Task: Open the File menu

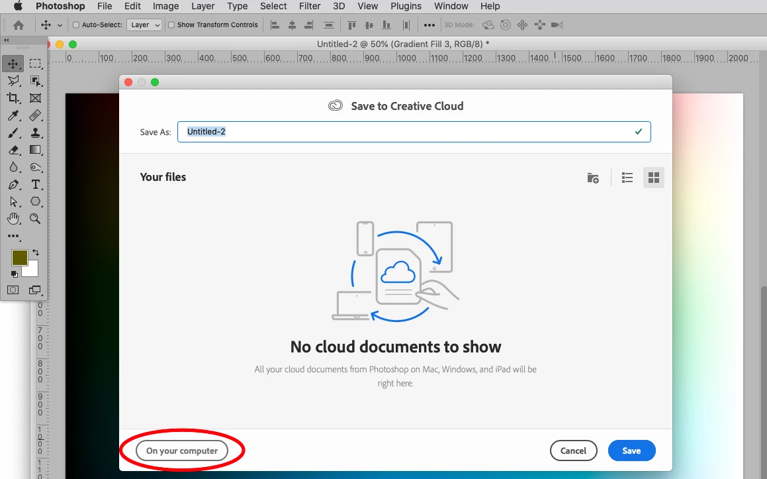Action: (105, 7)
